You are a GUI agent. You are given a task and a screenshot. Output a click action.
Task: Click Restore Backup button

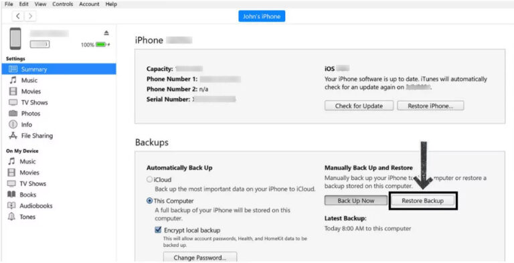click(422, 201)
